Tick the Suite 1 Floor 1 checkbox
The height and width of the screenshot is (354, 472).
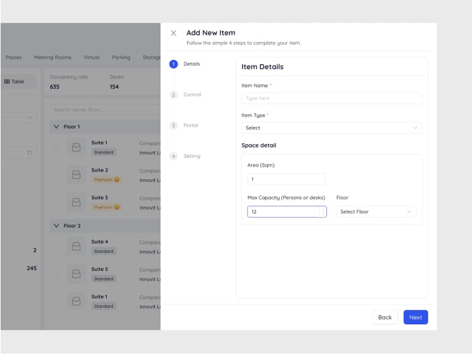56,147
